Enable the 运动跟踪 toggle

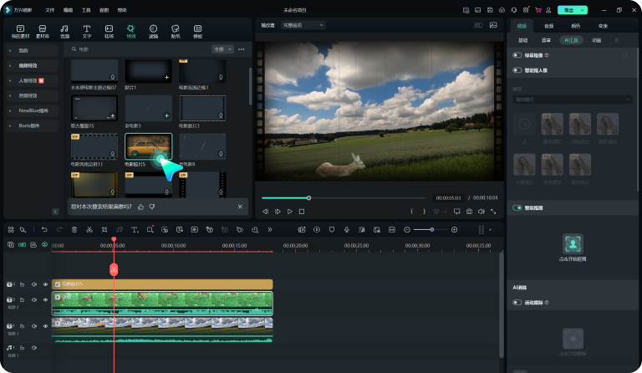(517, 302)
